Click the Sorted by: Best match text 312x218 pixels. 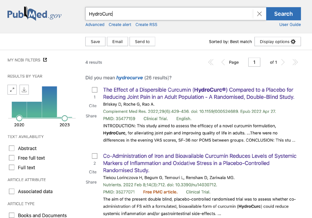tap(230, 42)
